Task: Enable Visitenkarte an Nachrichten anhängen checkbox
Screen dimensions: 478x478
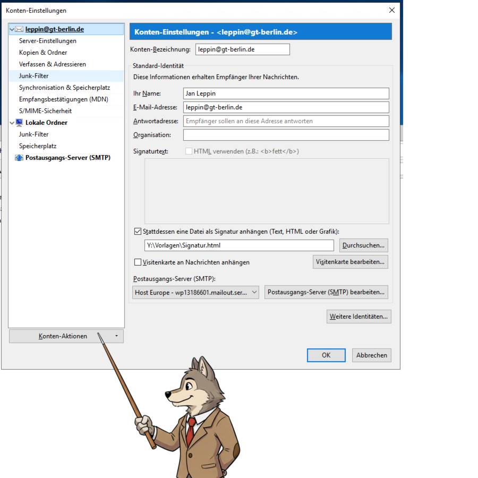Action: pyautogui.click(x=138, y=262)
